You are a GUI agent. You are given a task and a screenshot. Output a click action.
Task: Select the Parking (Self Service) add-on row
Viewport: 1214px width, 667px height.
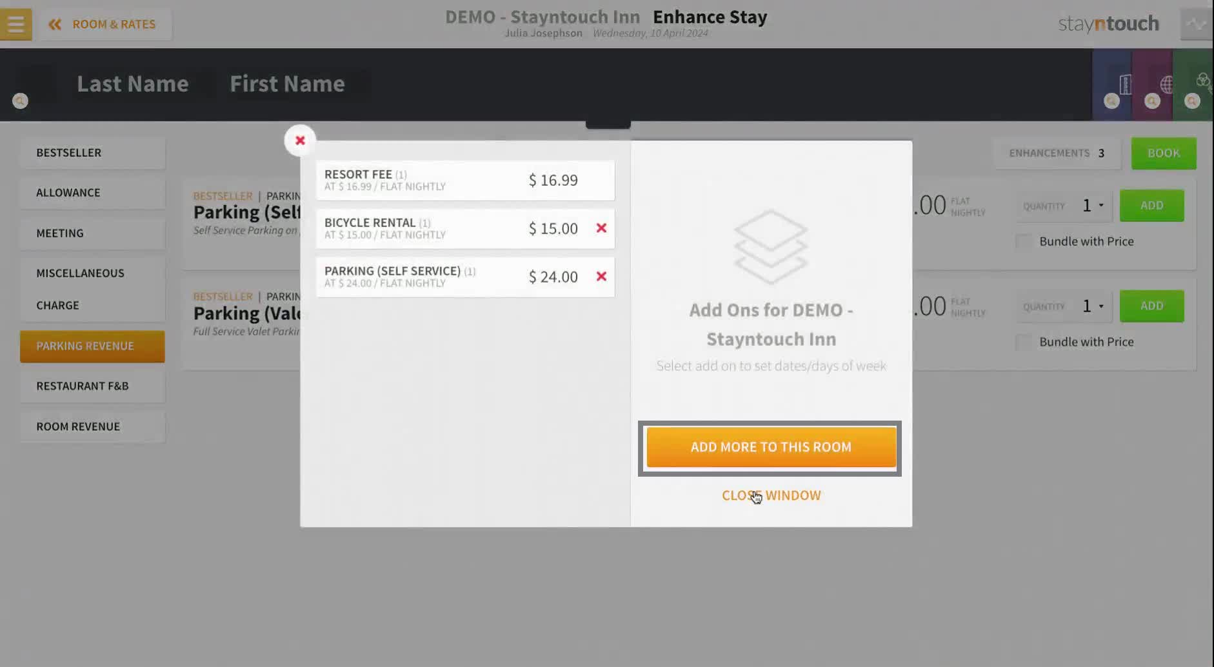point(465,277)
